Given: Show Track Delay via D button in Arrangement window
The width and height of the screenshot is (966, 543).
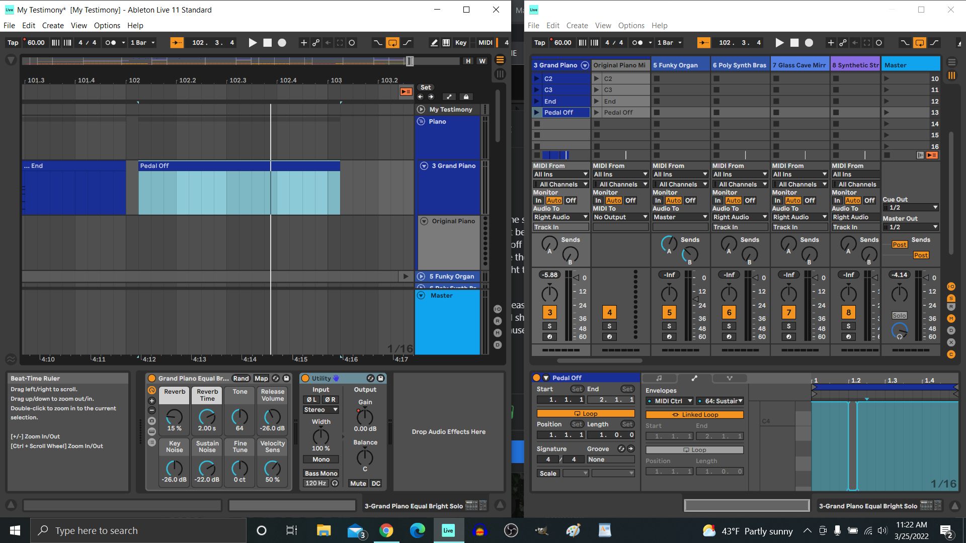Looking at the screenshot, I should click(498, 345).
